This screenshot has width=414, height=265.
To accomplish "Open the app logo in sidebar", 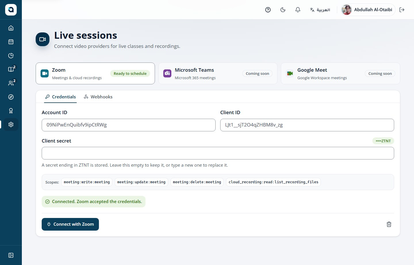I will coord(11,10).
